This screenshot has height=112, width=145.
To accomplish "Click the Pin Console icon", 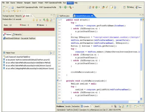I will (x=127, y=106).
